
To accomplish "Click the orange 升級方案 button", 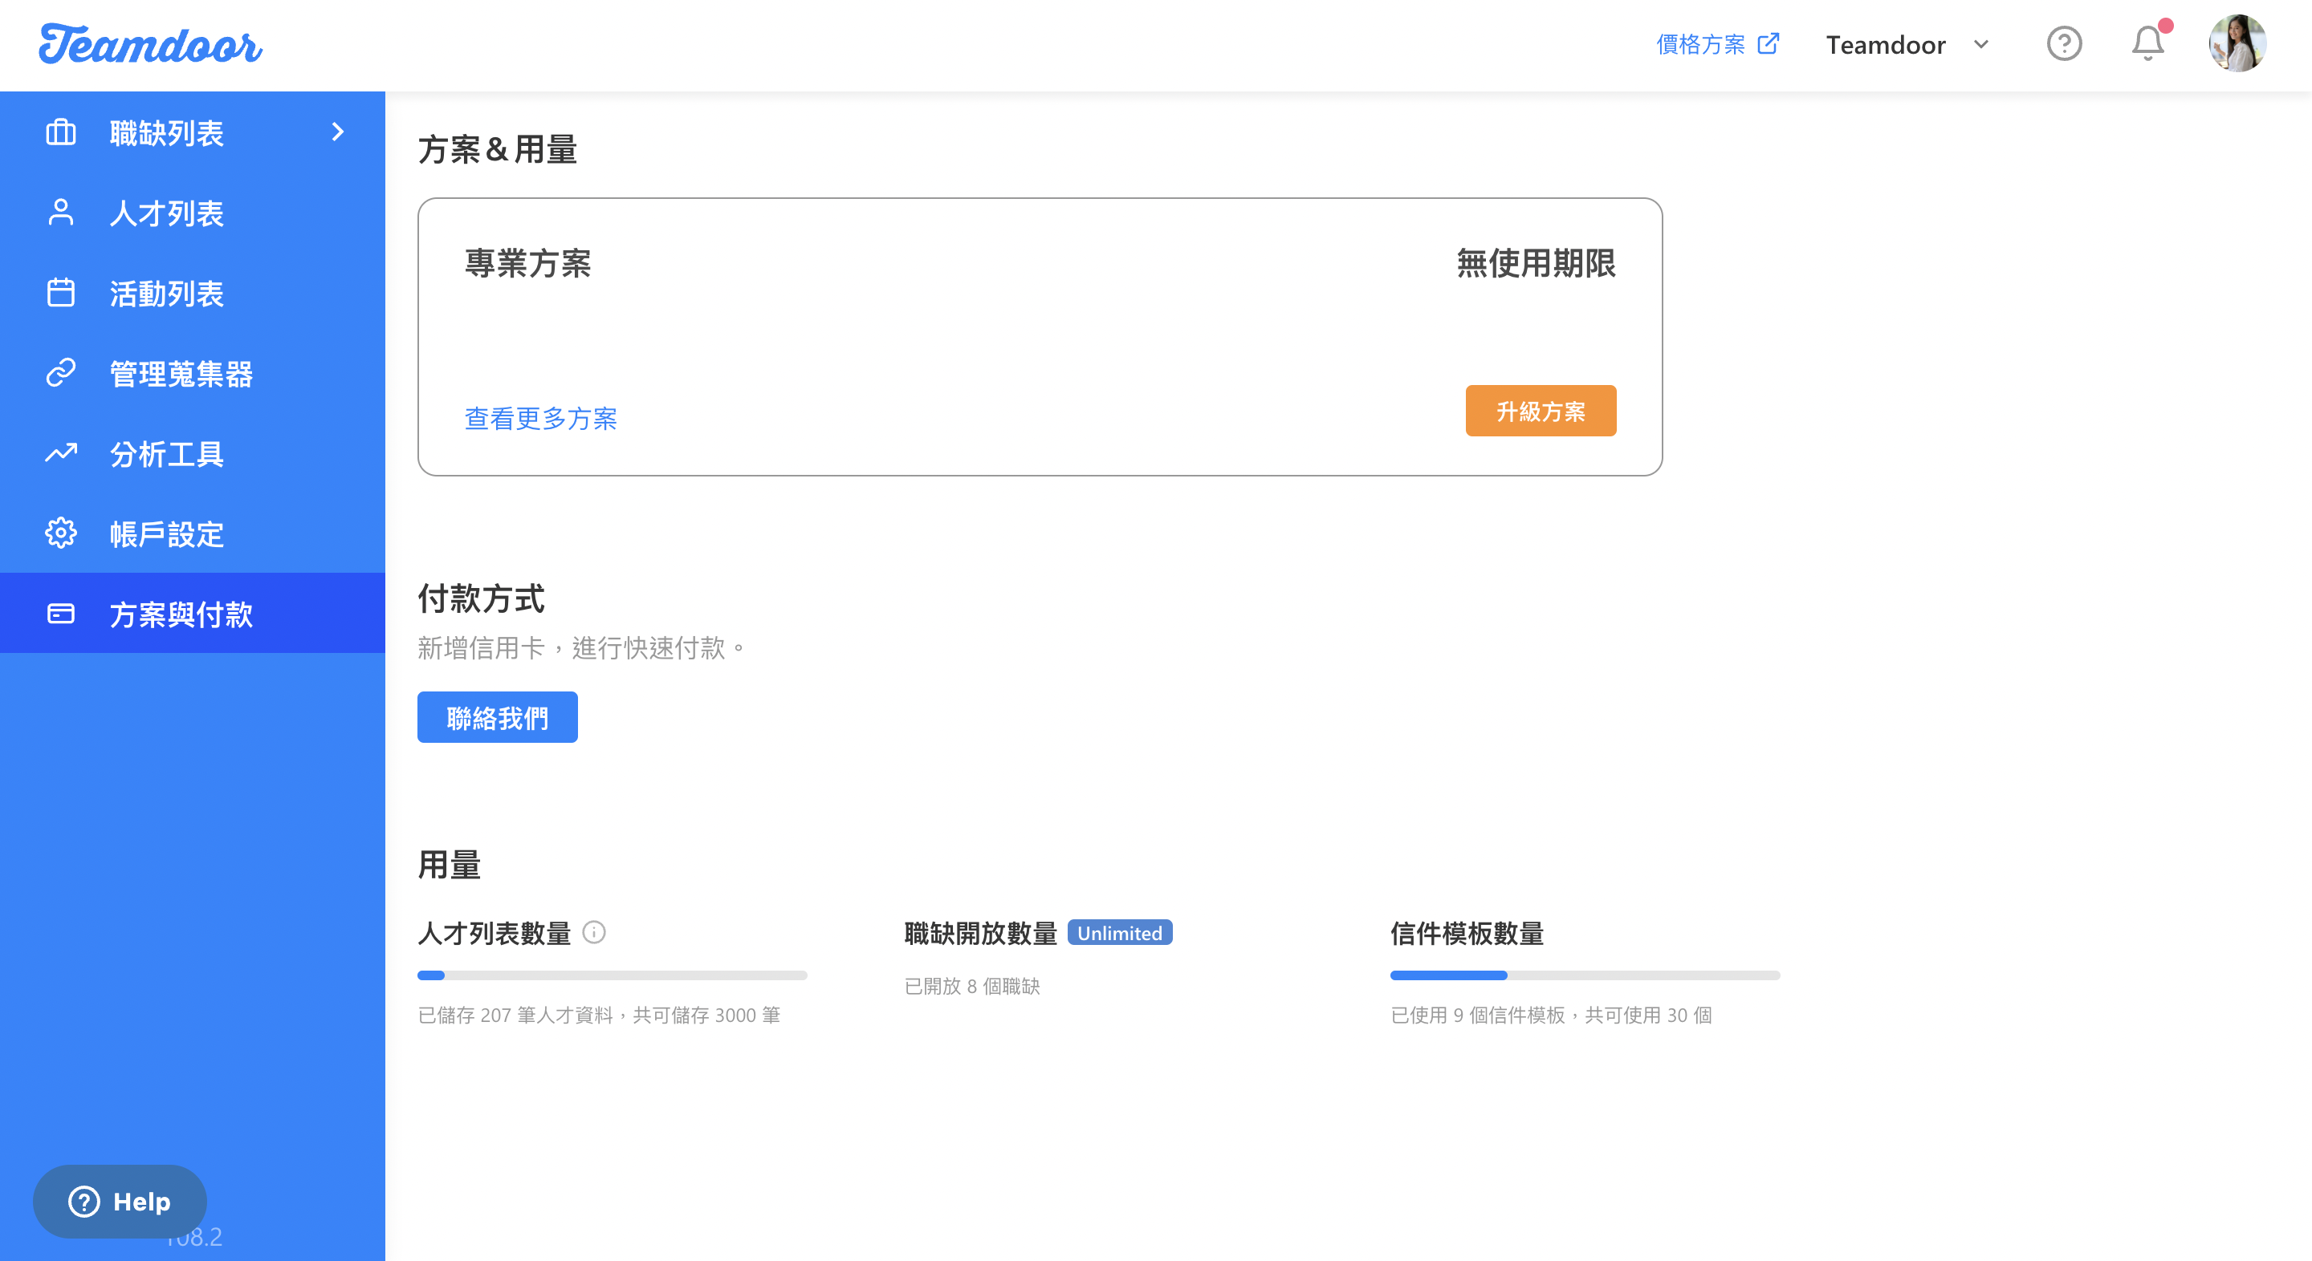I will pos(1541,411).
